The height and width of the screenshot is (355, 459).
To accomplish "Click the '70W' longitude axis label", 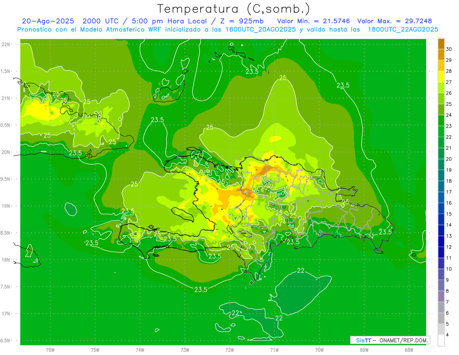I will [319, 350].
